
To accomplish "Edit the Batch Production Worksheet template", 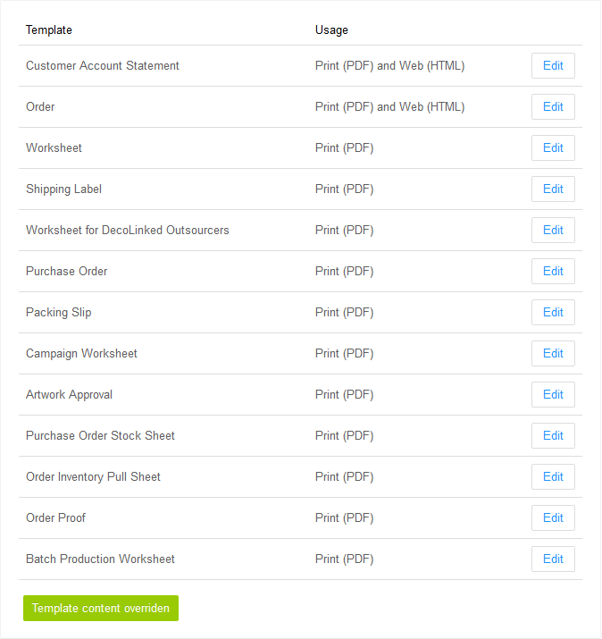I will 553,559.
